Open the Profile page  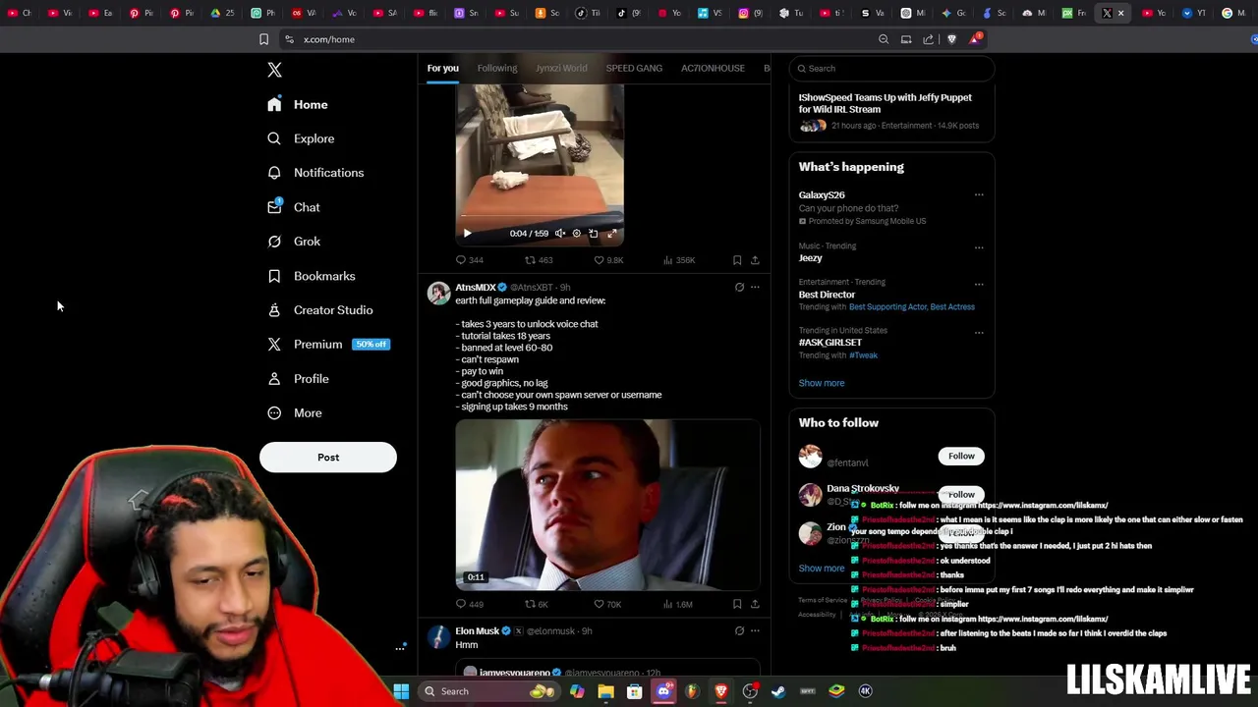click(298, 379)
